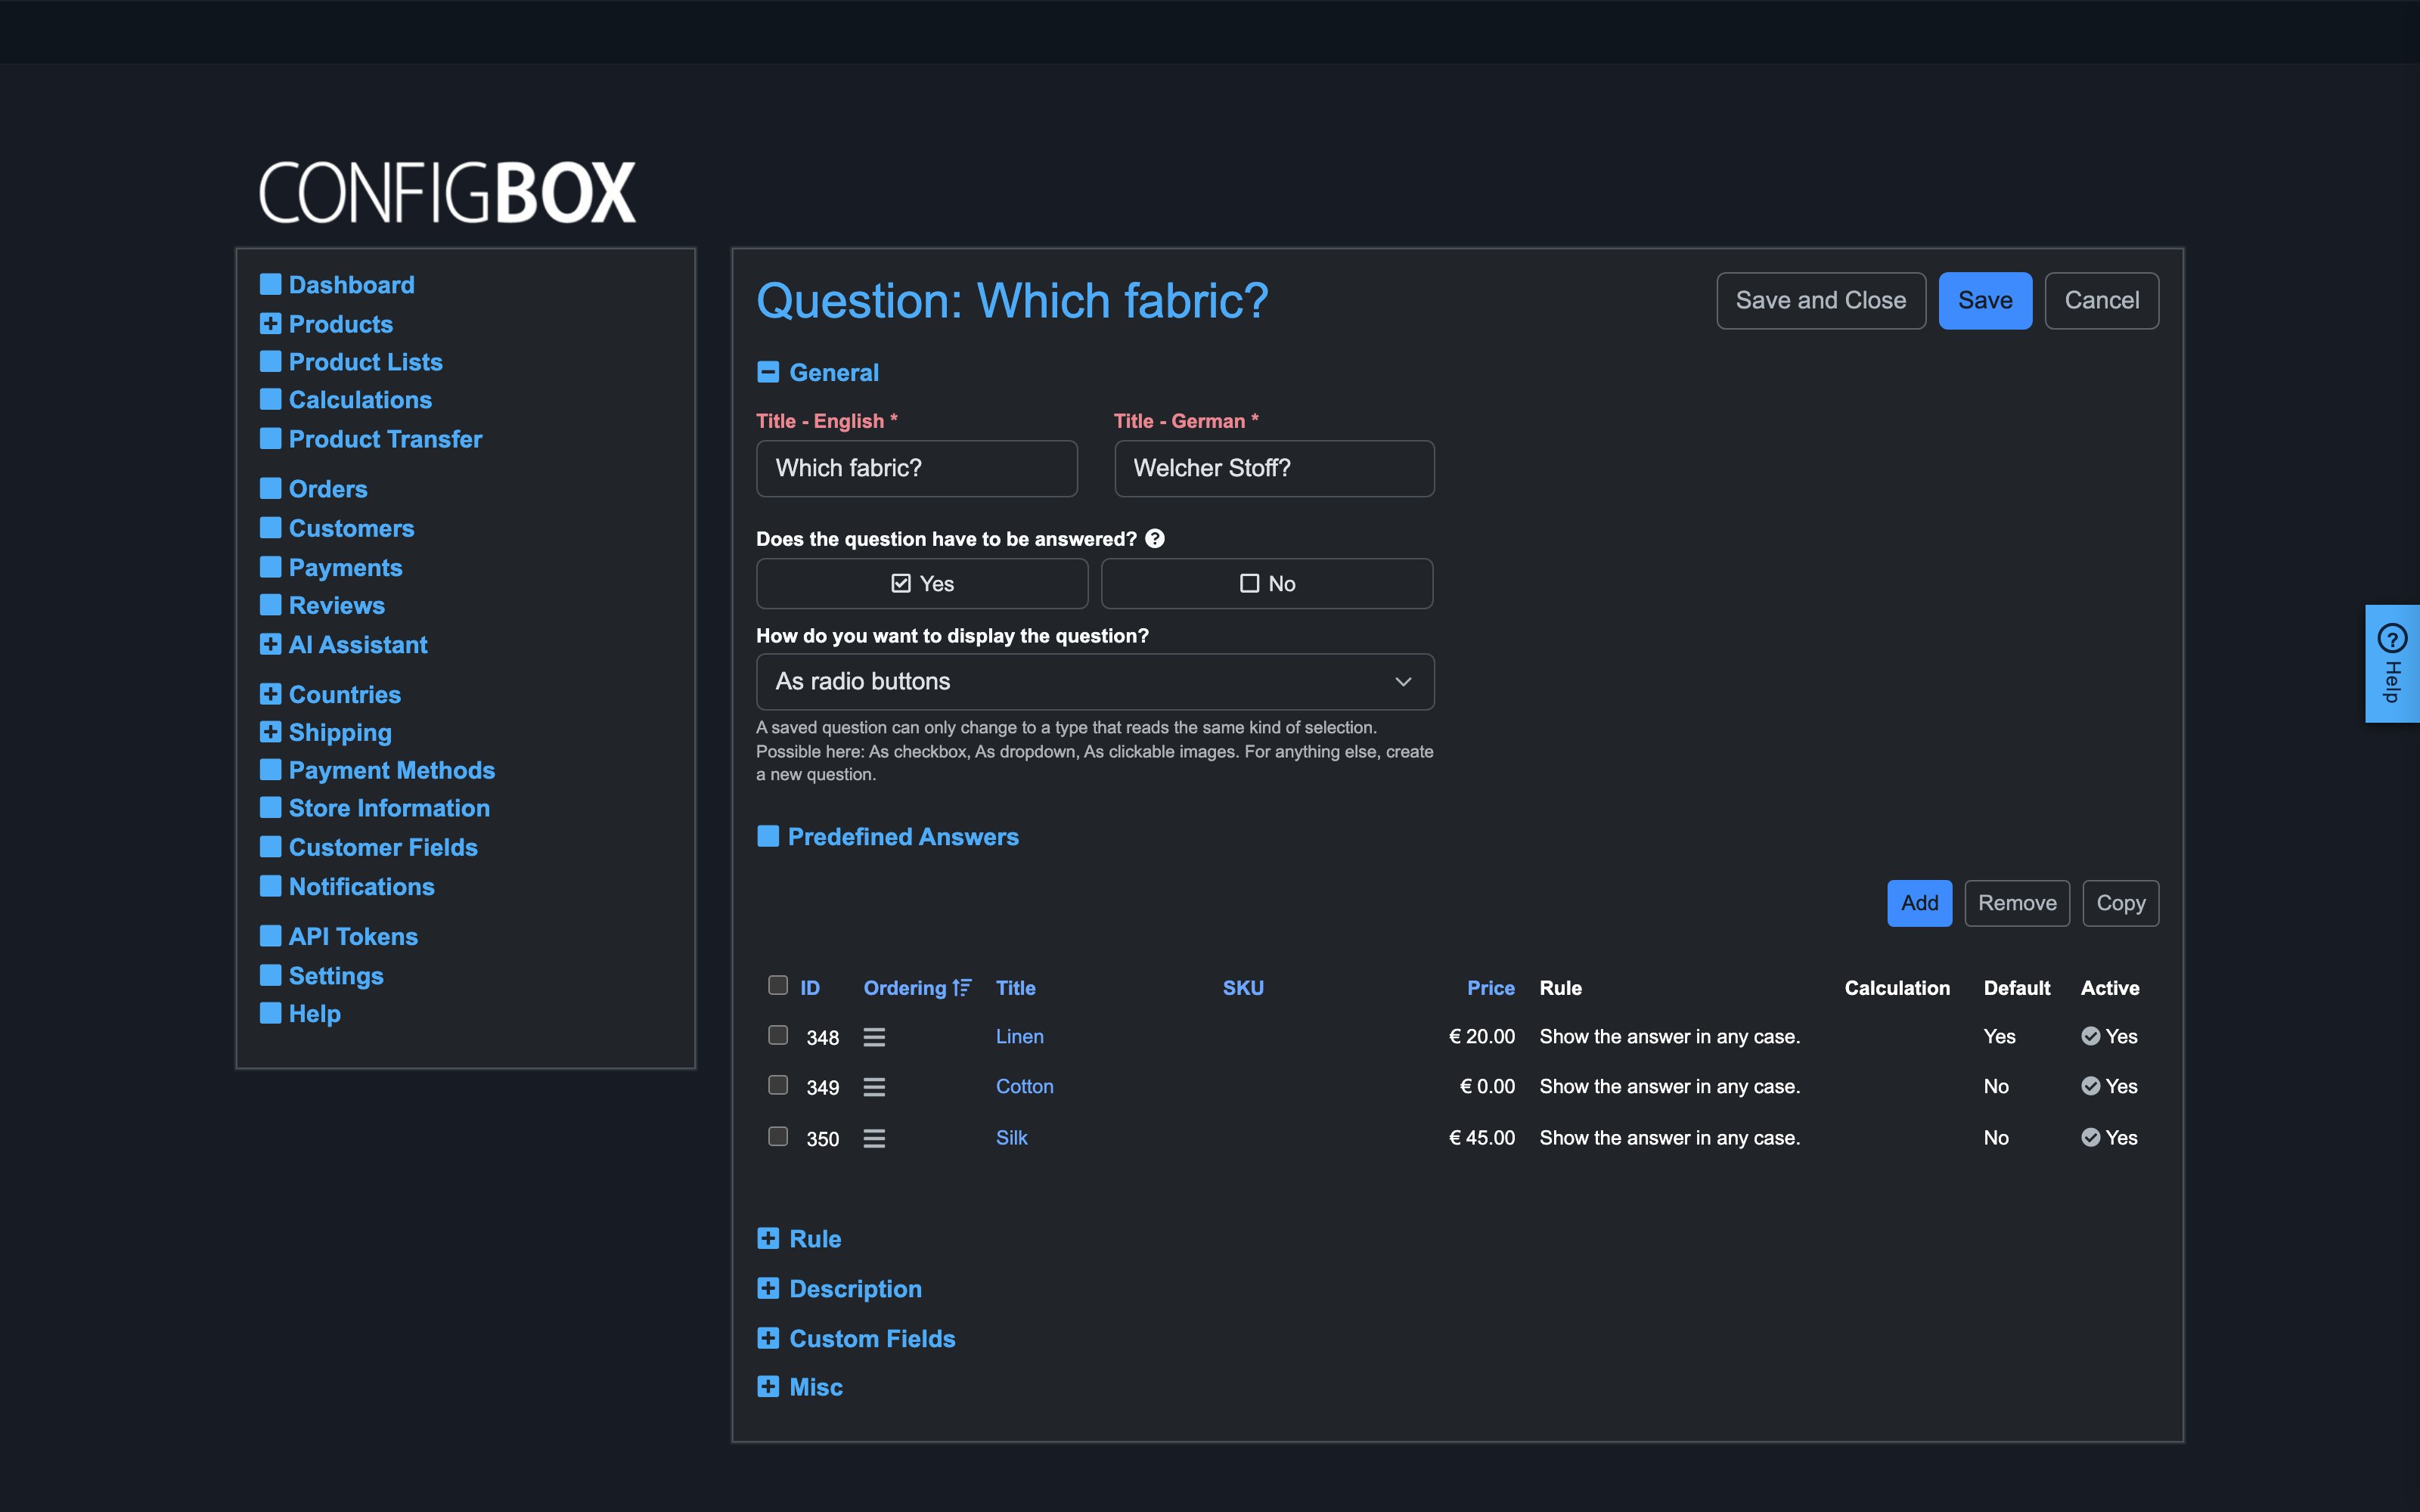2420x1512 pixels.
Task: Click the Orders square icon in sidebar
Action: [270, 488]
